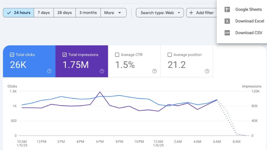Click the 1.5% average CTR value
Image resolution: width=267 pixels, height=150 pixels.
coord(125,65)
